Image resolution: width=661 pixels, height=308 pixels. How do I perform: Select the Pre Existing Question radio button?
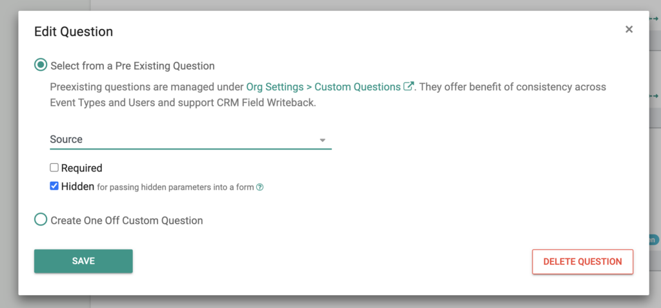click(41, 65)
